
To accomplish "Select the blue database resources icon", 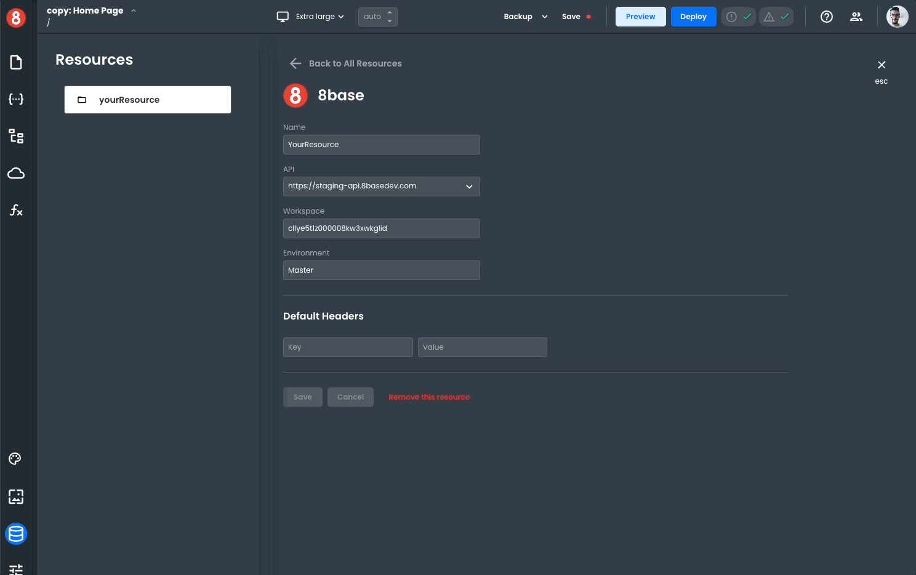I will click(16, 534).
